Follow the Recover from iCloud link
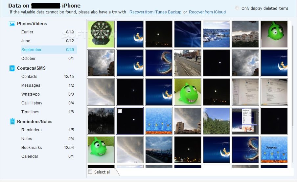The image size is (297, 182). pos(207,12)
